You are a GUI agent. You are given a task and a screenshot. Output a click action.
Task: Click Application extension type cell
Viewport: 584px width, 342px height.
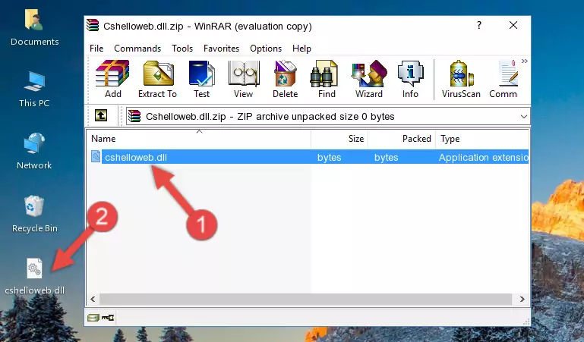(x=484, y=157)
